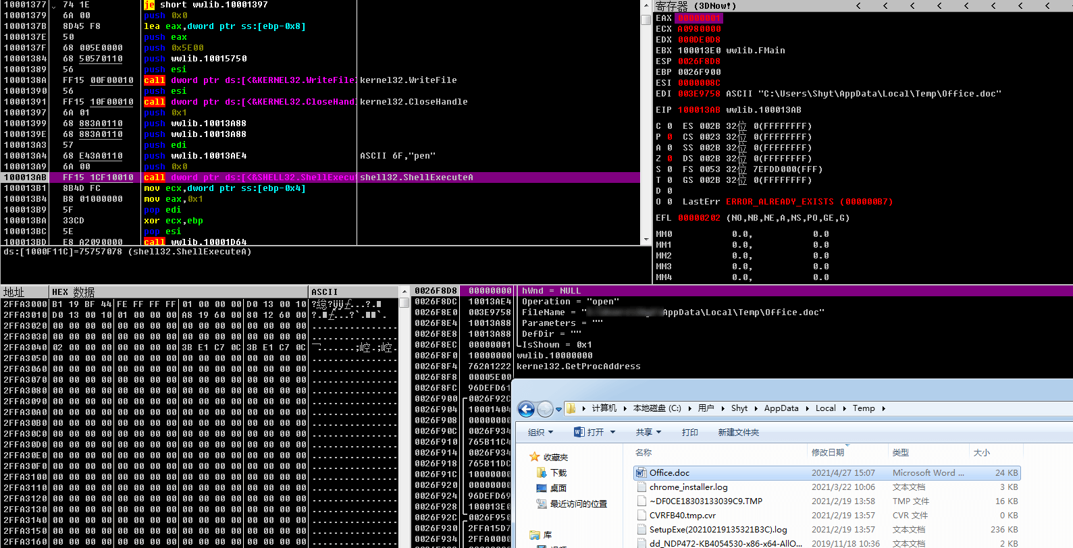This screenshot has height=548, width=1073.
Task: Toggle the P flag value in registers
Action: coord(669,137)
